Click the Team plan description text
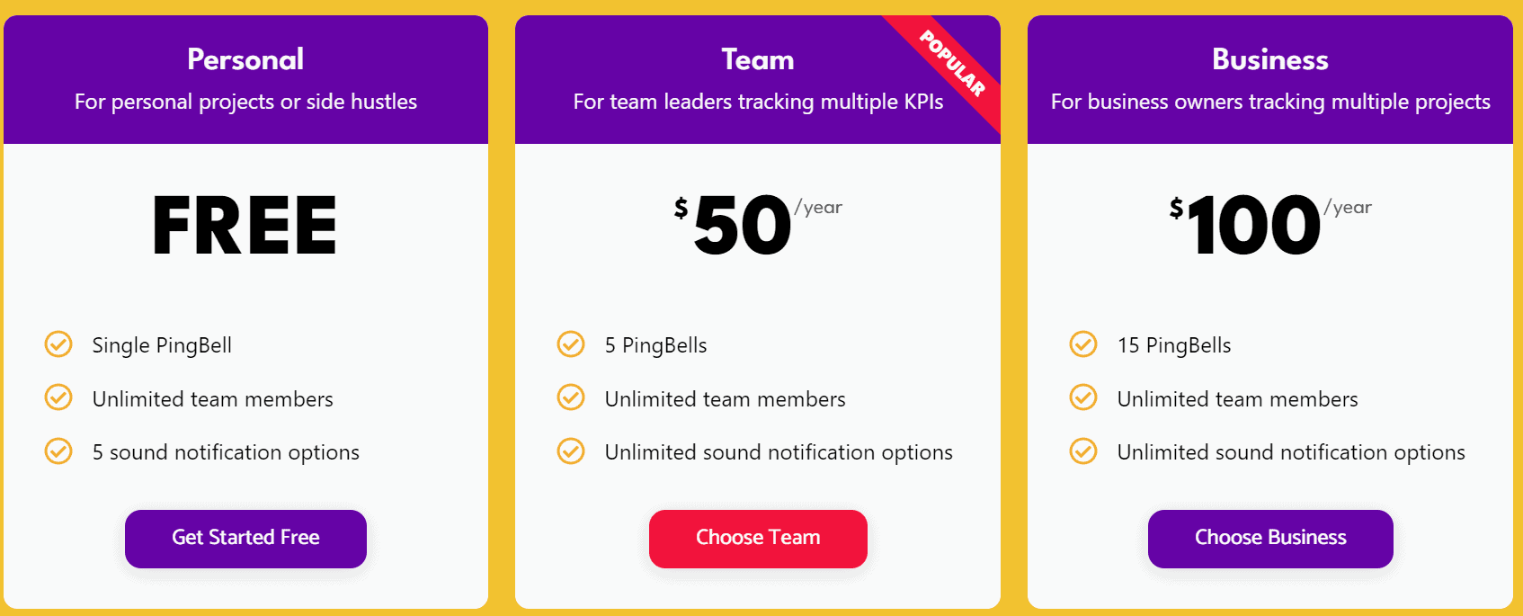 (x=758, y=102)
